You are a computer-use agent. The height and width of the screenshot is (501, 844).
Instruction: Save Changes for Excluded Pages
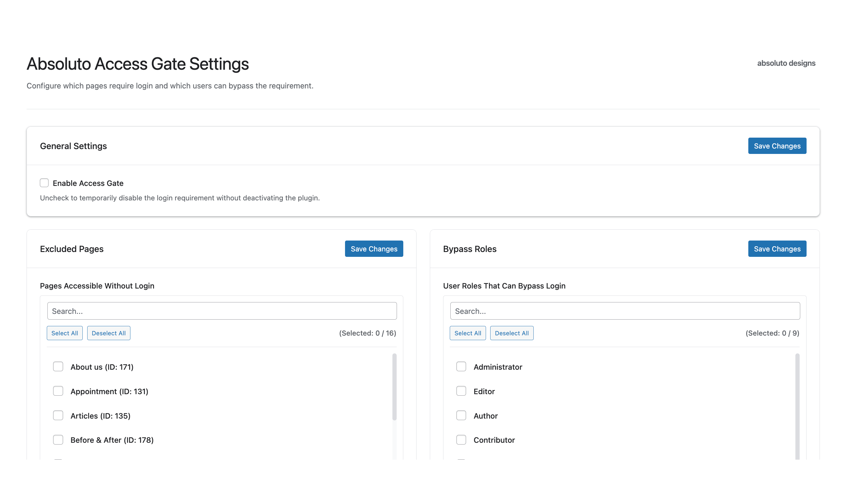374,249
